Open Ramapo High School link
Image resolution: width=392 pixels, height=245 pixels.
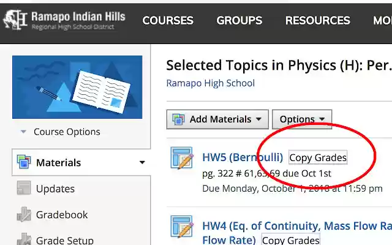(x=211, y=83)
